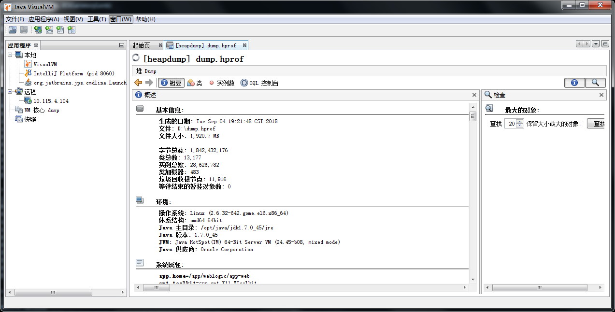Click the 检查 panel magnifier icon
This screenshot has width=615, height=312.
tap(488, 95)
